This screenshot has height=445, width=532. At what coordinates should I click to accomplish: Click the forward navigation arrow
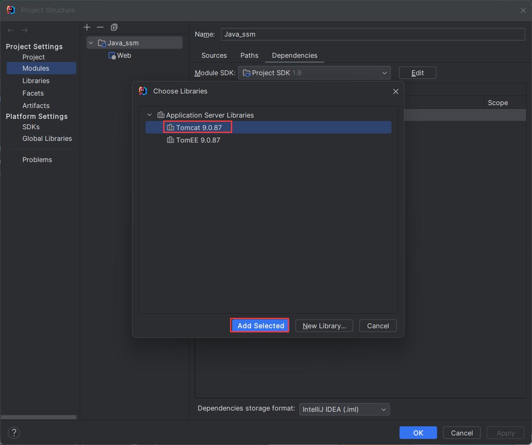click(x=25, y=30)
